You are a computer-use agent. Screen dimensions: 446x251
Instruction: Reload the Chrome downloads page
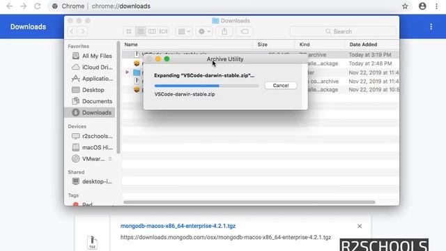pos(37,6)
